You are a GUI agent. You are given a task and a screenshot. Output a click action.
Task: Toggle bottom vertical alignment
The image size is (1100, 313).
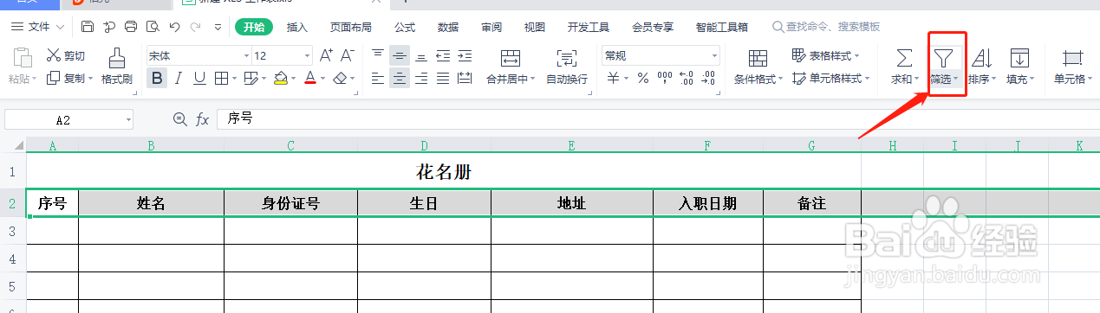pyautogui.click(x=421, y=55)
